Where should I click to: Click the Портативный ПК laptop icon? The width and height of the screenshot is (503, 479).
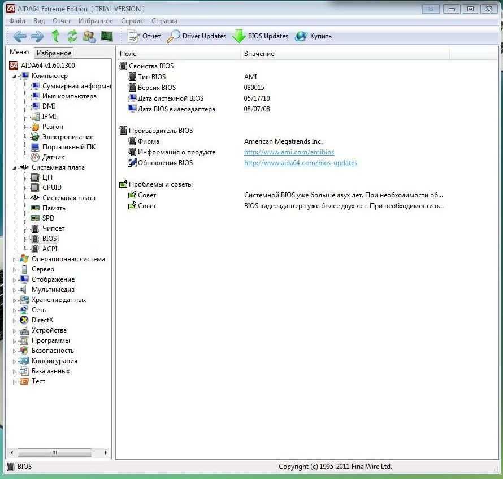coord(35,148)
